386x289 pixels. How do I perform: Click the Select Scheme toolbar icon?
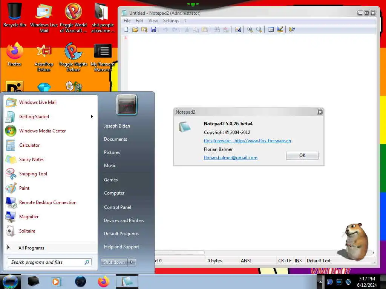pyautogui.click(x=271, y=30)
